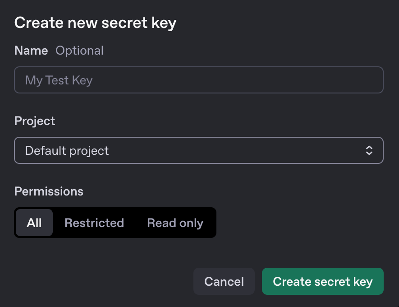Click inside the My Test Key name field
The height and width of the screenshot is (307, 399).
coord(198,80)
